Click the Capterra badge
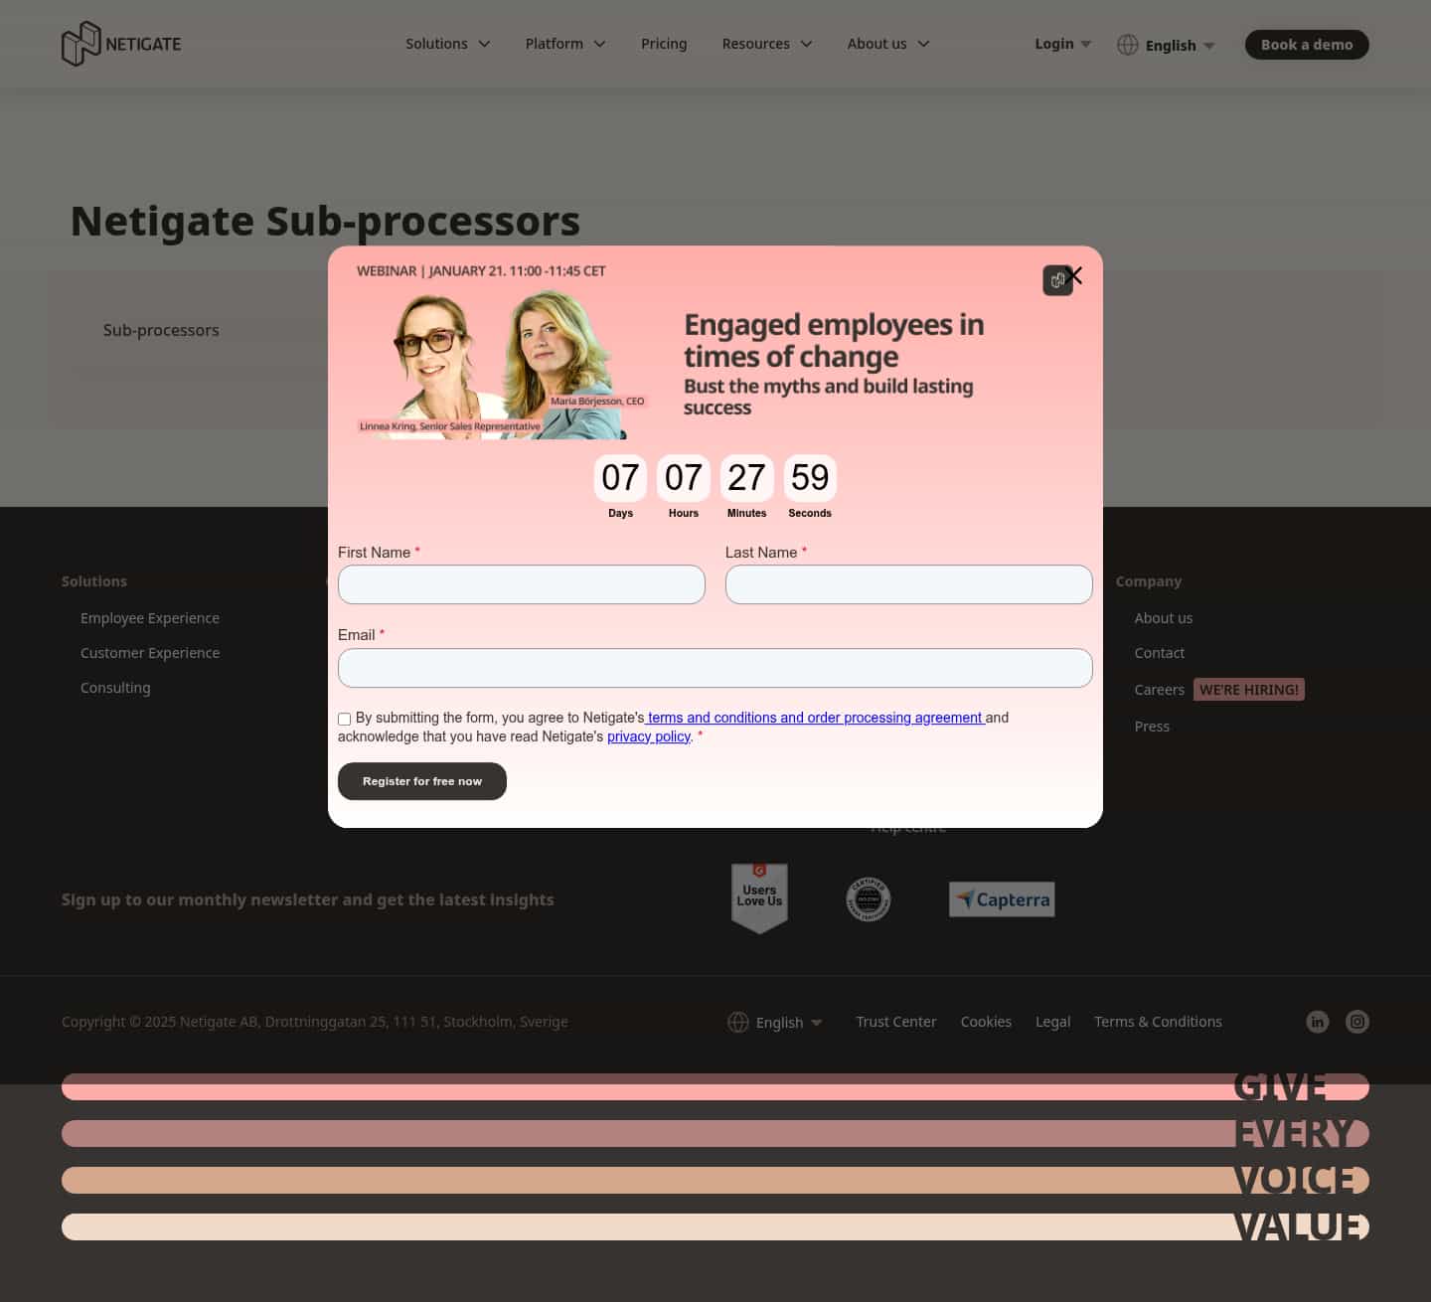The image size is (1431, 1302). click(1001, 898)
